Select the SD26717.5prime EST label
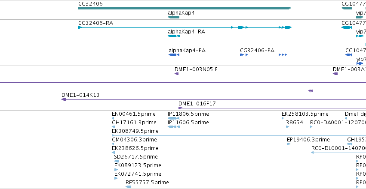This screenshot has height=189, width=366. [x=136, y=157]
